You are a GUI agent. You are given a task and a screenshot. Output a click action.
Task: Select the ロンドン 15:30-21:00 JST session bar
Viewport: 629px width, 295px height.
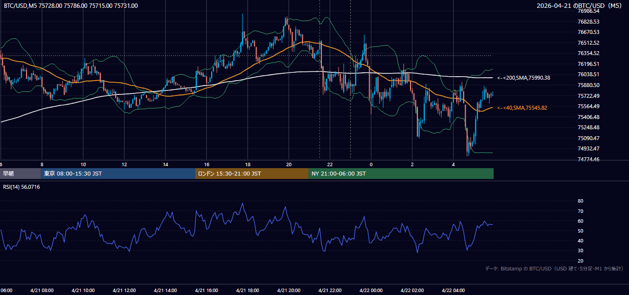pos(252,174)
